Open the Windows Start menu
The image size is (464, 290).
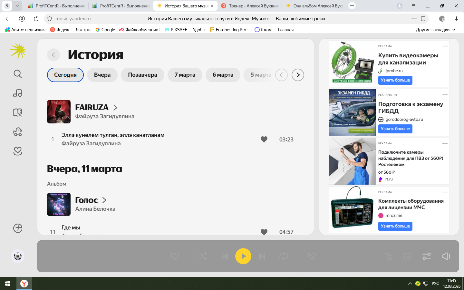click(8, 284)
